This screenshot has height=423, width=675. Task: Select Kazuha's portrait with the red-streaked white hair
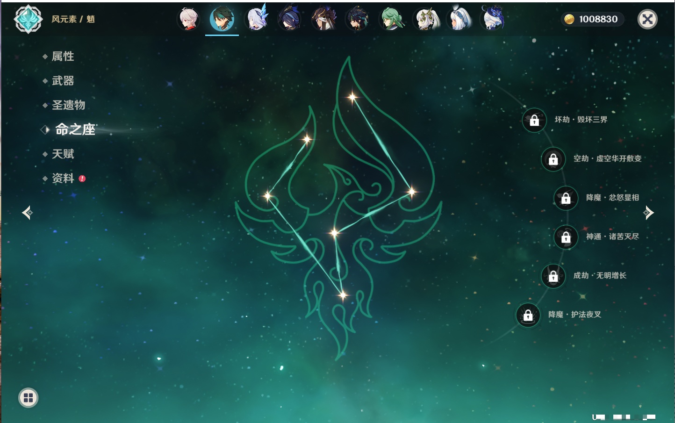click(188, 20)
